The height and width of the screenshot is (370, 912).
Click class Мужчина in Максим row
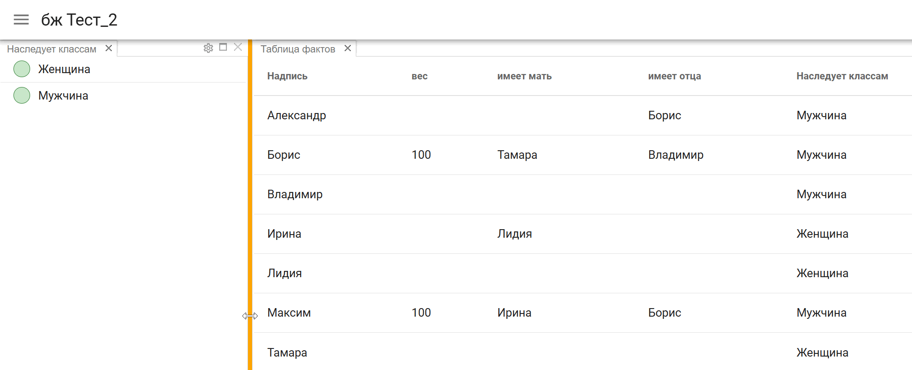[821, 313]
